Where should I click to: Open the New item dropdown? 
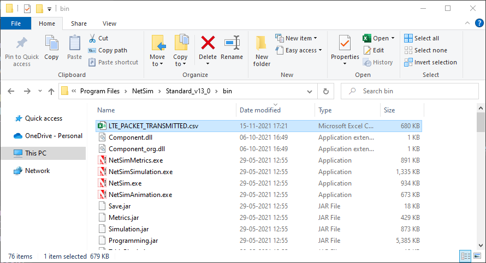click(297, 38)
